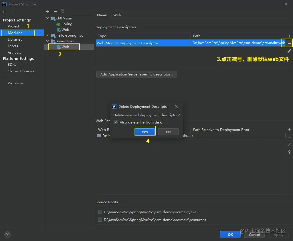
Task: Select the ch07-ssm module folder
Action: tap(62, 18)
